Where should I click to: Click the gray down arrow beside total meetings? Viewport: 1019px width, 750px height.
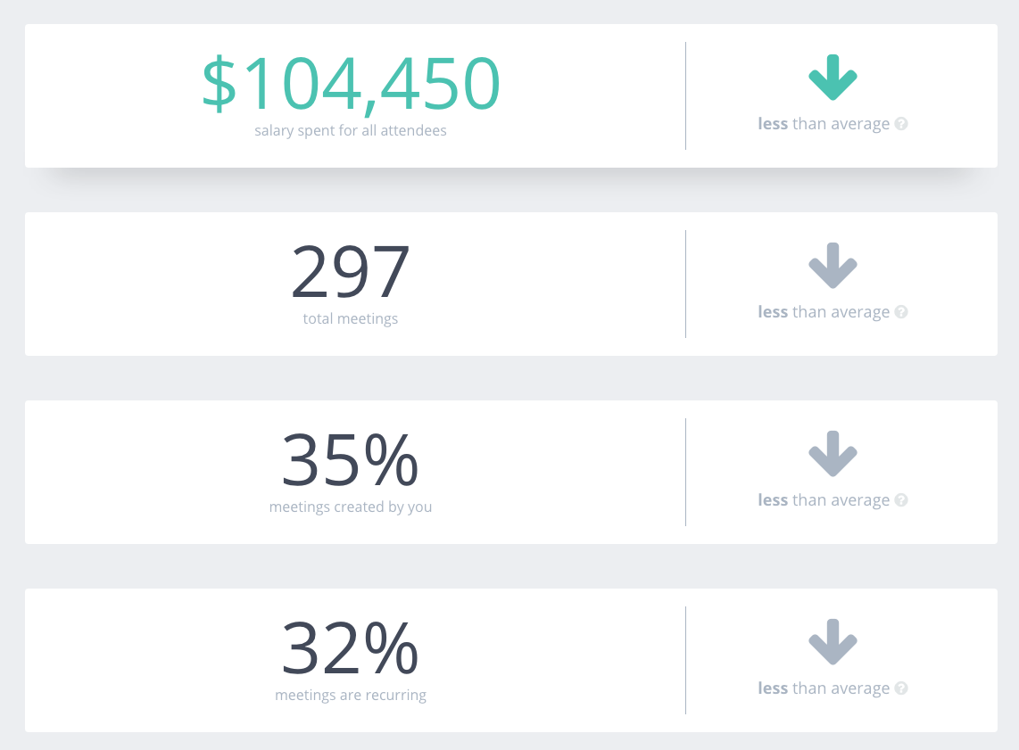(833, 266)
